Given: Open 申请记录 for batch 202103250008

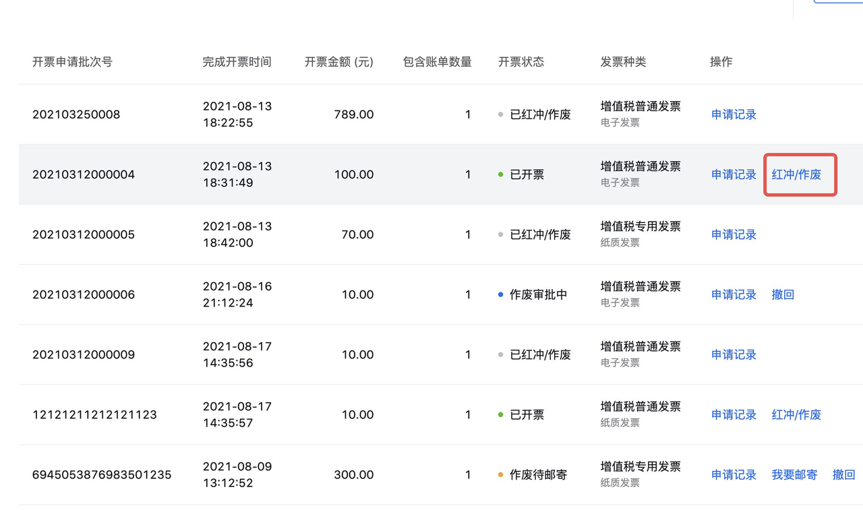Looking at the screenshot, I should (x=734, y=115).
